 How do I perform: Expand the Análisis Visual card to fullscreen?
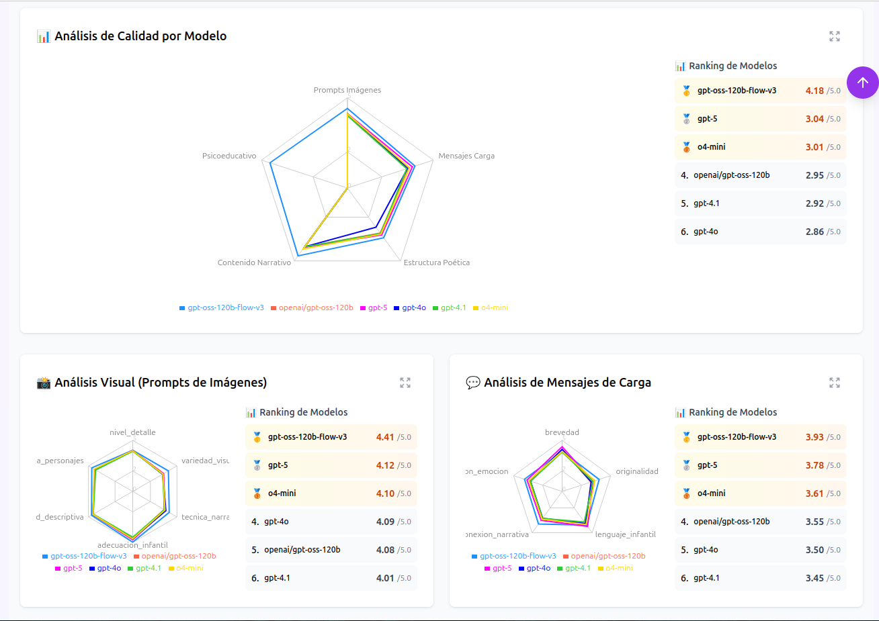click(405, 383)
